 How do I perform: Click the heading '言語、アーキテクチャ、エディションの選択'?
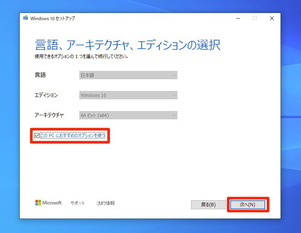128,45
